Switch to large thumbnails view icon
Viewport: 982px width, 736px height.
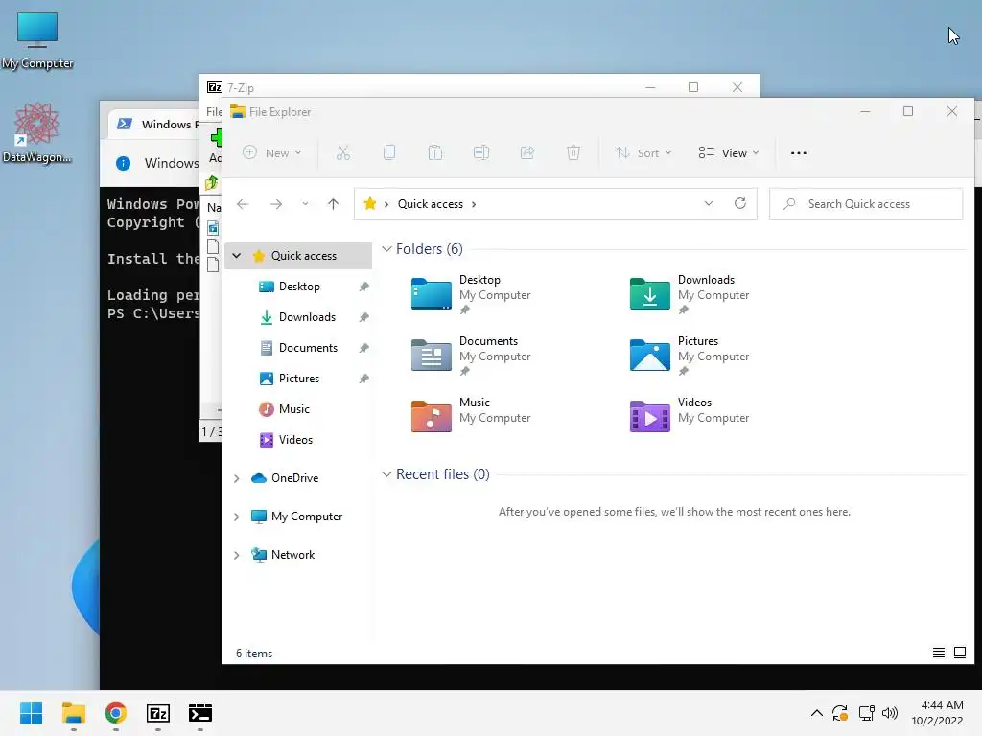point(959,653)
